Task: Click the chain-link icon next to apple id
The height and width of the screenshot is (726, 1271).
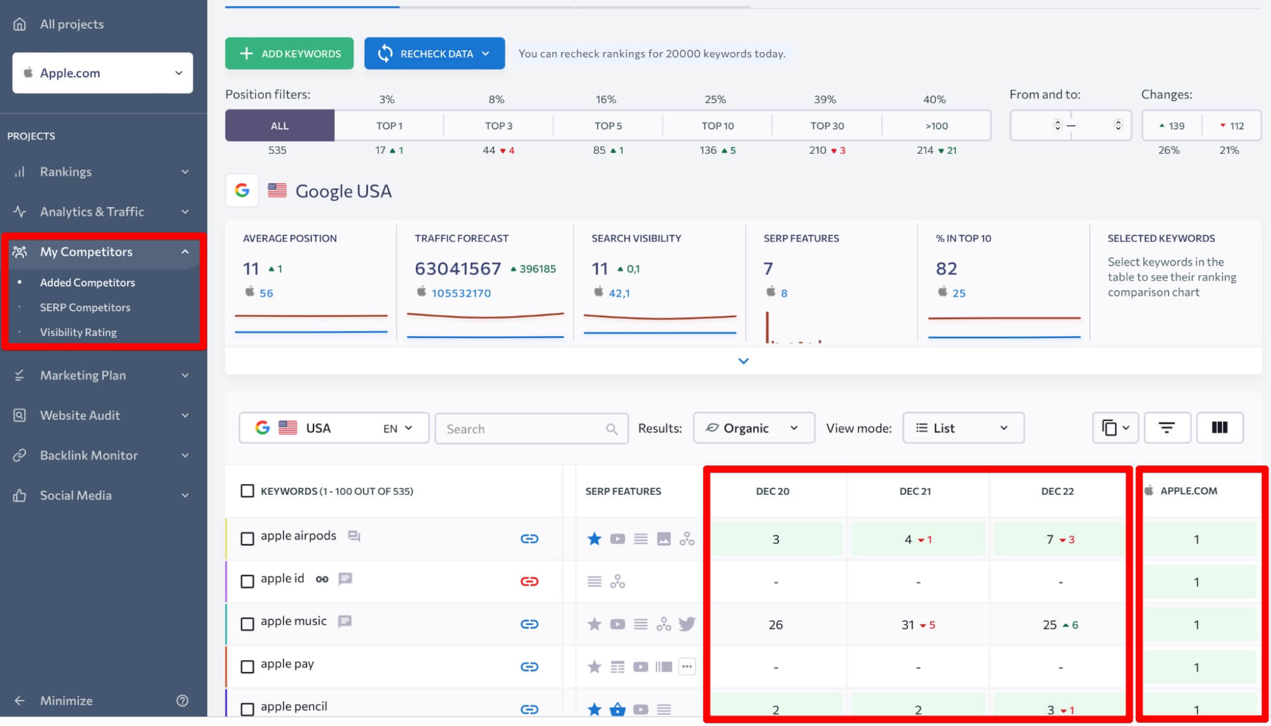Action: [x=322, y=579]
